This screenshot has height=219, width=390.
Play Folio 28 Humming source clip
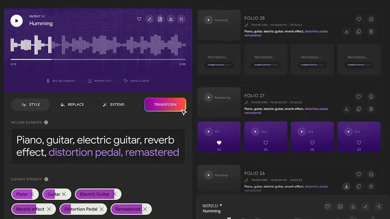pos(208,20)
